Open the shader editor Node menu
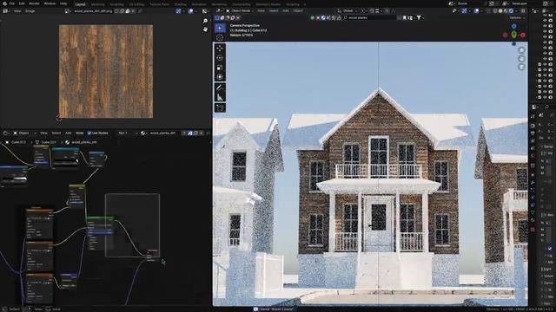556x312 pixels. pyautogui.click(x=79, y=133)
